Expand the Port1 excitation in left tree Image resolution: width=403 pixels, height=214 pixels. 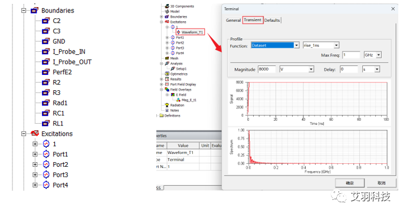(x=35, y=154)
